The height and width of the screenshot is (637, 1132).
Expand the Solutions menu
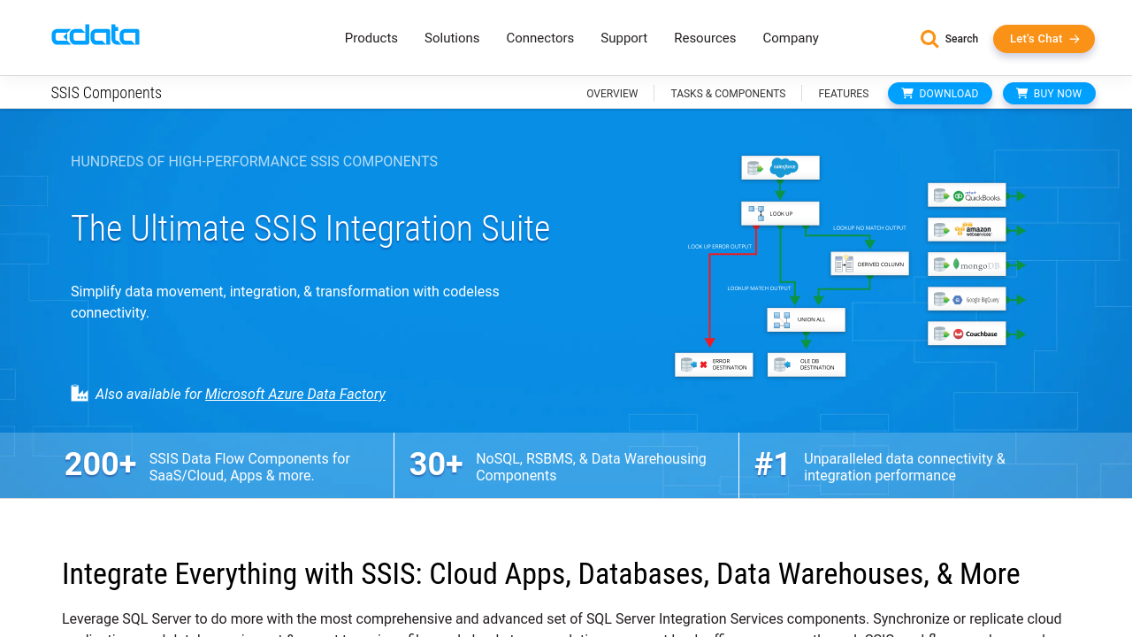[x=452, y=38]
